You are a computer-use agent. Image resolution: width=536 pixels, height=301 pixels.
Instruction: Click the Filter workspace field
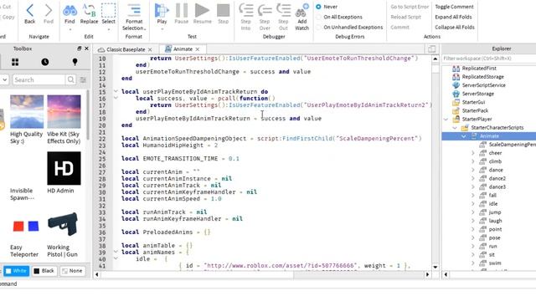pyautogui.click(x=489, y=59)
